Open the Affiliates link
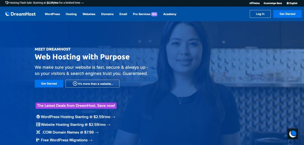 pyautogui.click(x=254, y=3)
